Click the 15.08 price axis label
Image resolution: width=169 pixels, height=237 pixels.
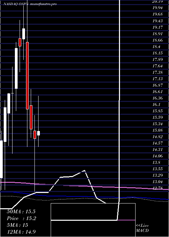pos(158,130)
